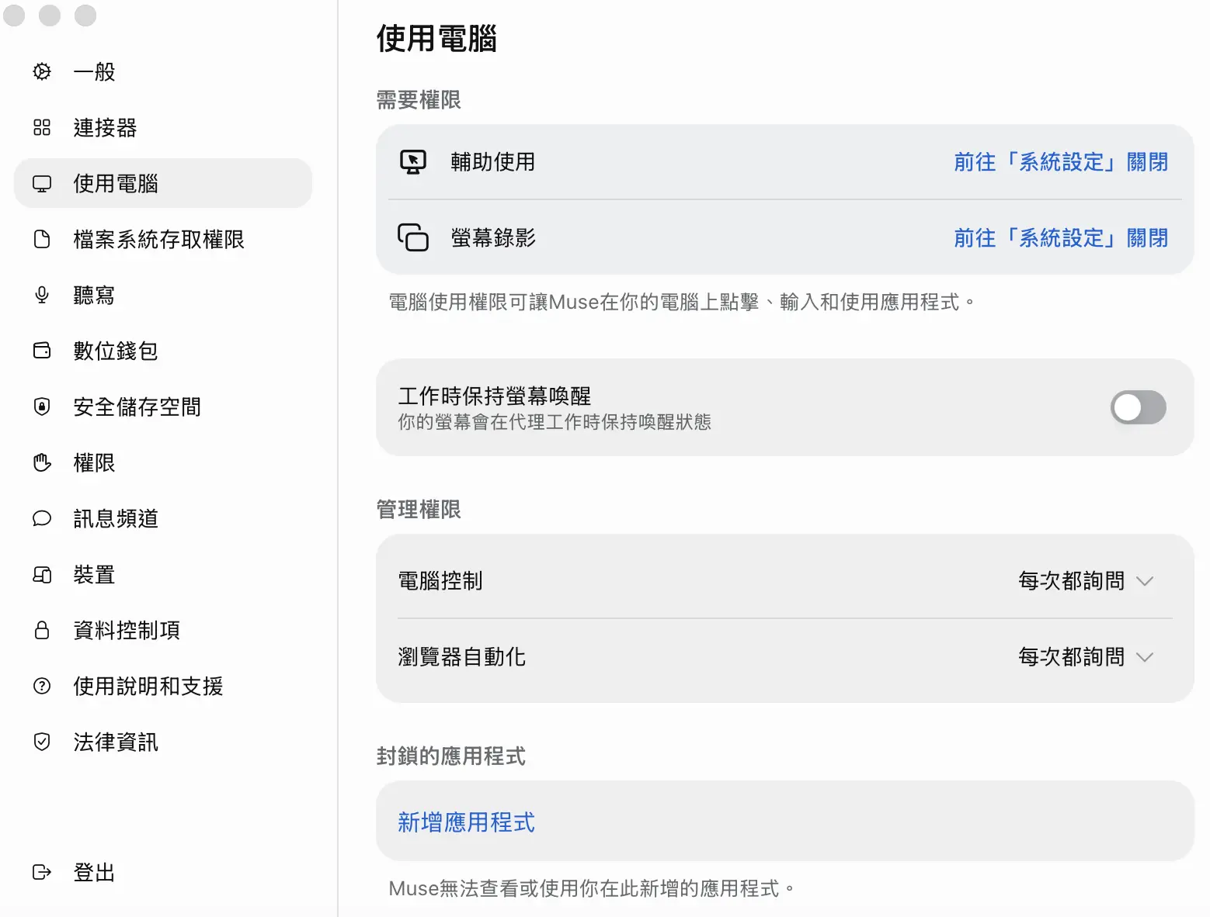The image size is (1210, 917).
Task: Open the 權限 section
Action: (163, 463)
